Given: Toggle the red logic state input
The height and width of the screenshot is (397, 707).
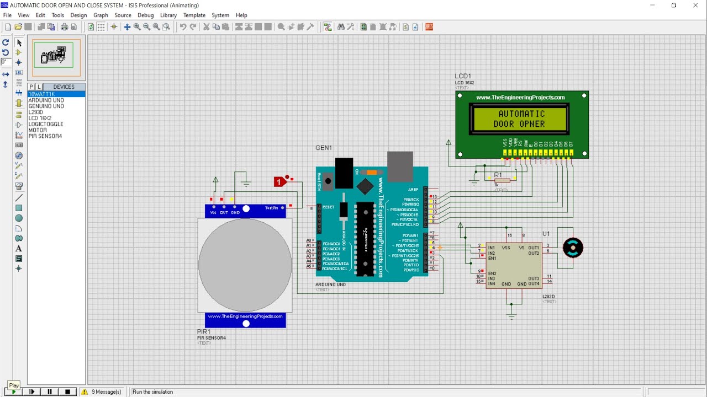Looking at the screenshot, I should tap(279, 181).
